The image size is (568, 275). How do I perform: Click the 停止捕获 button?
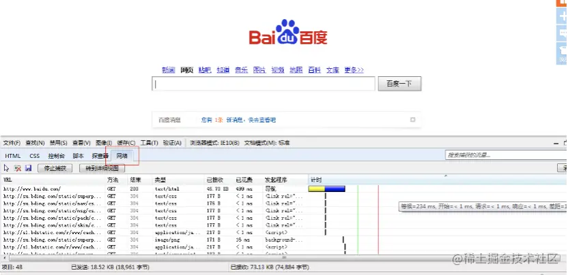coord(55,168)
